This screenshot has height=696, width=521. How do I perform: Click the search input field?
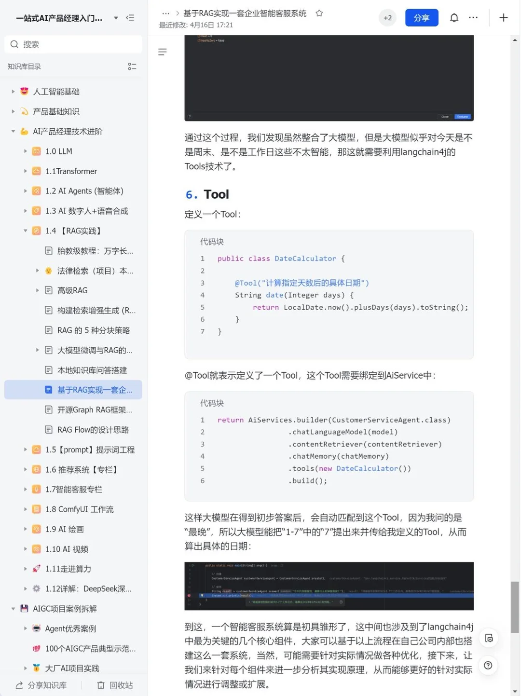point(73,44)
